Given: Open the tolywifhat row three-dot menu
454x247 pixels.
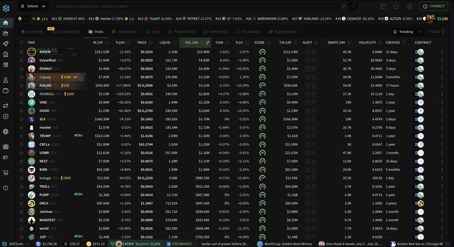Looking at the screenshot, I should pos(442,60).
